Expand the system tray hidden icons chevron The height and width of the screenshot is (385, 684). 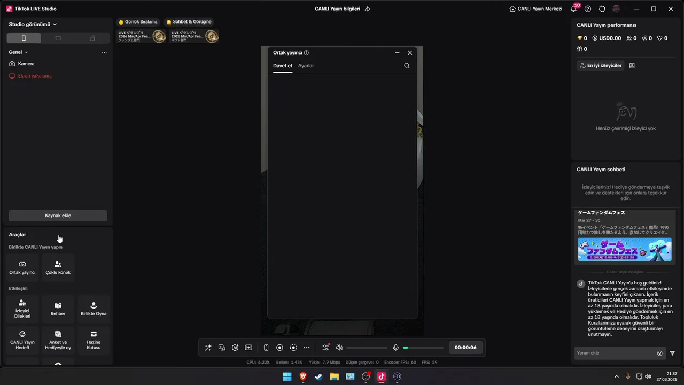tap(617, 376)
